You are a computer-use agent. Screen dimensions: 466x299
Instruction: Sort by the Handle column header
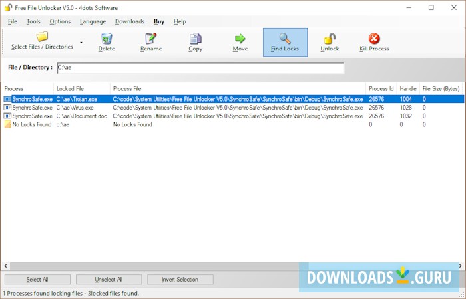pyautogui.click(x=408, y=88)
